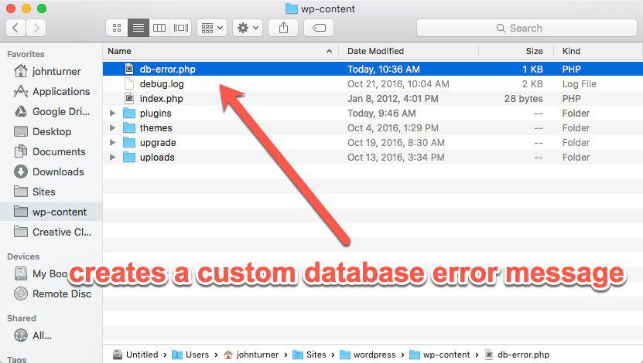Click the Oct 19, 2016, 8:30 AM date cell

coord(395,143)
